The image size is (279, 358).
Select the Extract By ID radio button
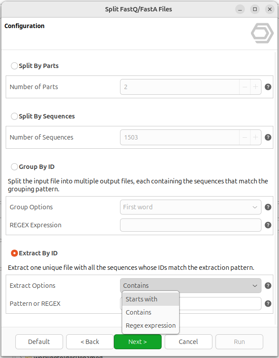14,253
